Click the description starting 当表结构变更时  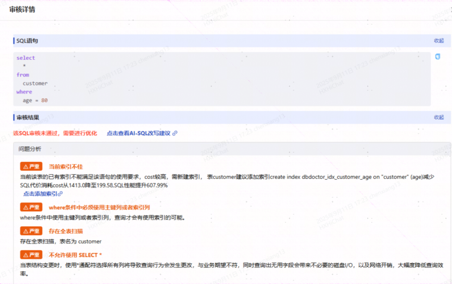(231, 269)
